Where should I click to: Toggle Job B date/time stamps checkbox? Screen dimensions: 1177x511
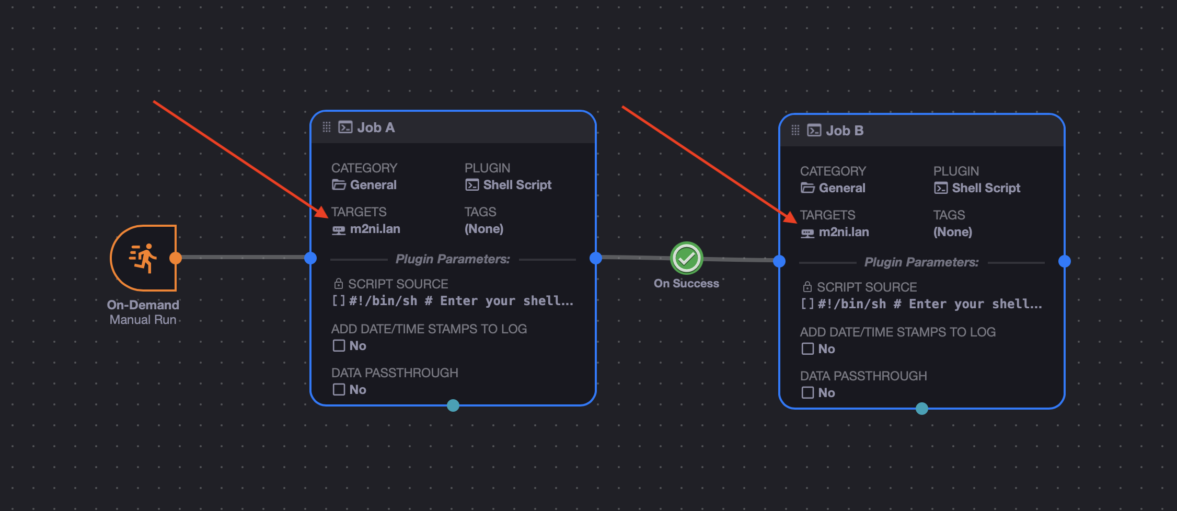click(x=807, y=349)
